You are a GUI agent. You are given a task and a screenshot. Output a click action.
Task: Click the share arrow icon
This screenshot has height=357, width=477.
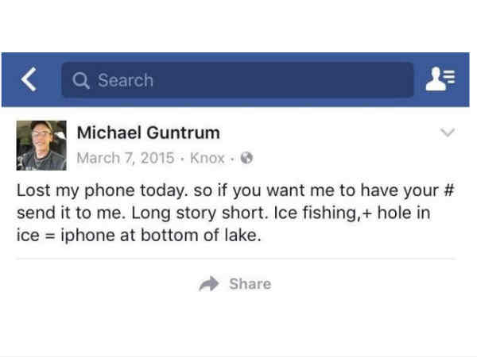click(208, 284)
